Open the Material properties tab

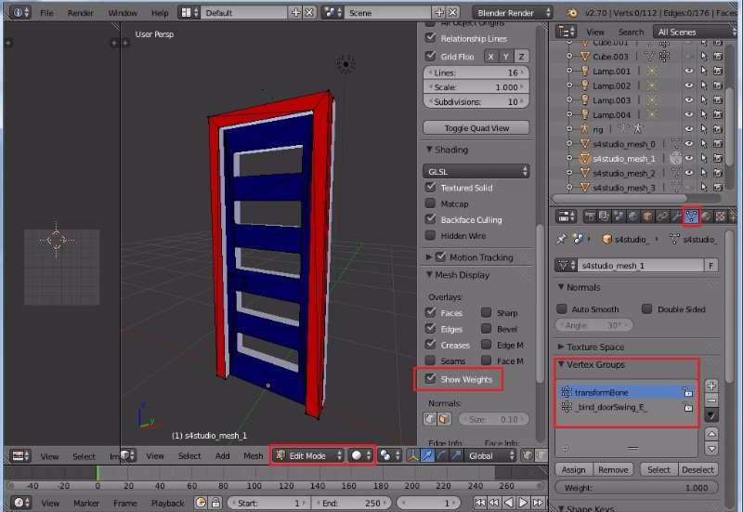click(705, 217)
